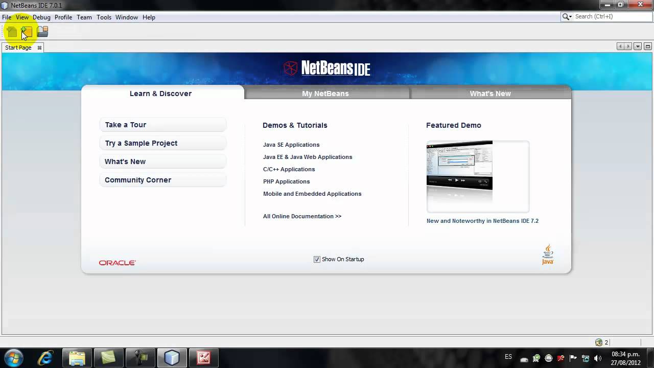Click the Action Center flag tray icon
The image size is (654, 368).
[x=573, y=358]
